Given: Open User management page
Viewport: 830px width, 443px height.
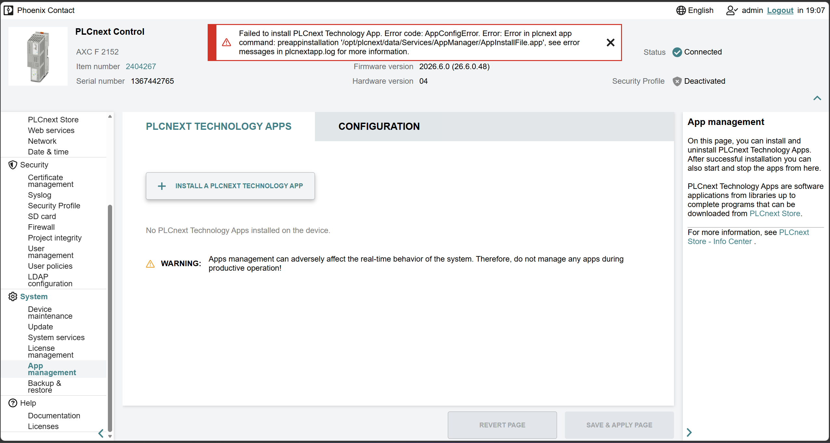Looking at the screenshot, I should (x=51, y=252).
